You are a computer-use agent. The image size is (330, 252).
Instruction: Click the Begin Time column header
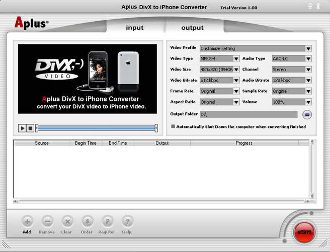click(x=86, y=143)
